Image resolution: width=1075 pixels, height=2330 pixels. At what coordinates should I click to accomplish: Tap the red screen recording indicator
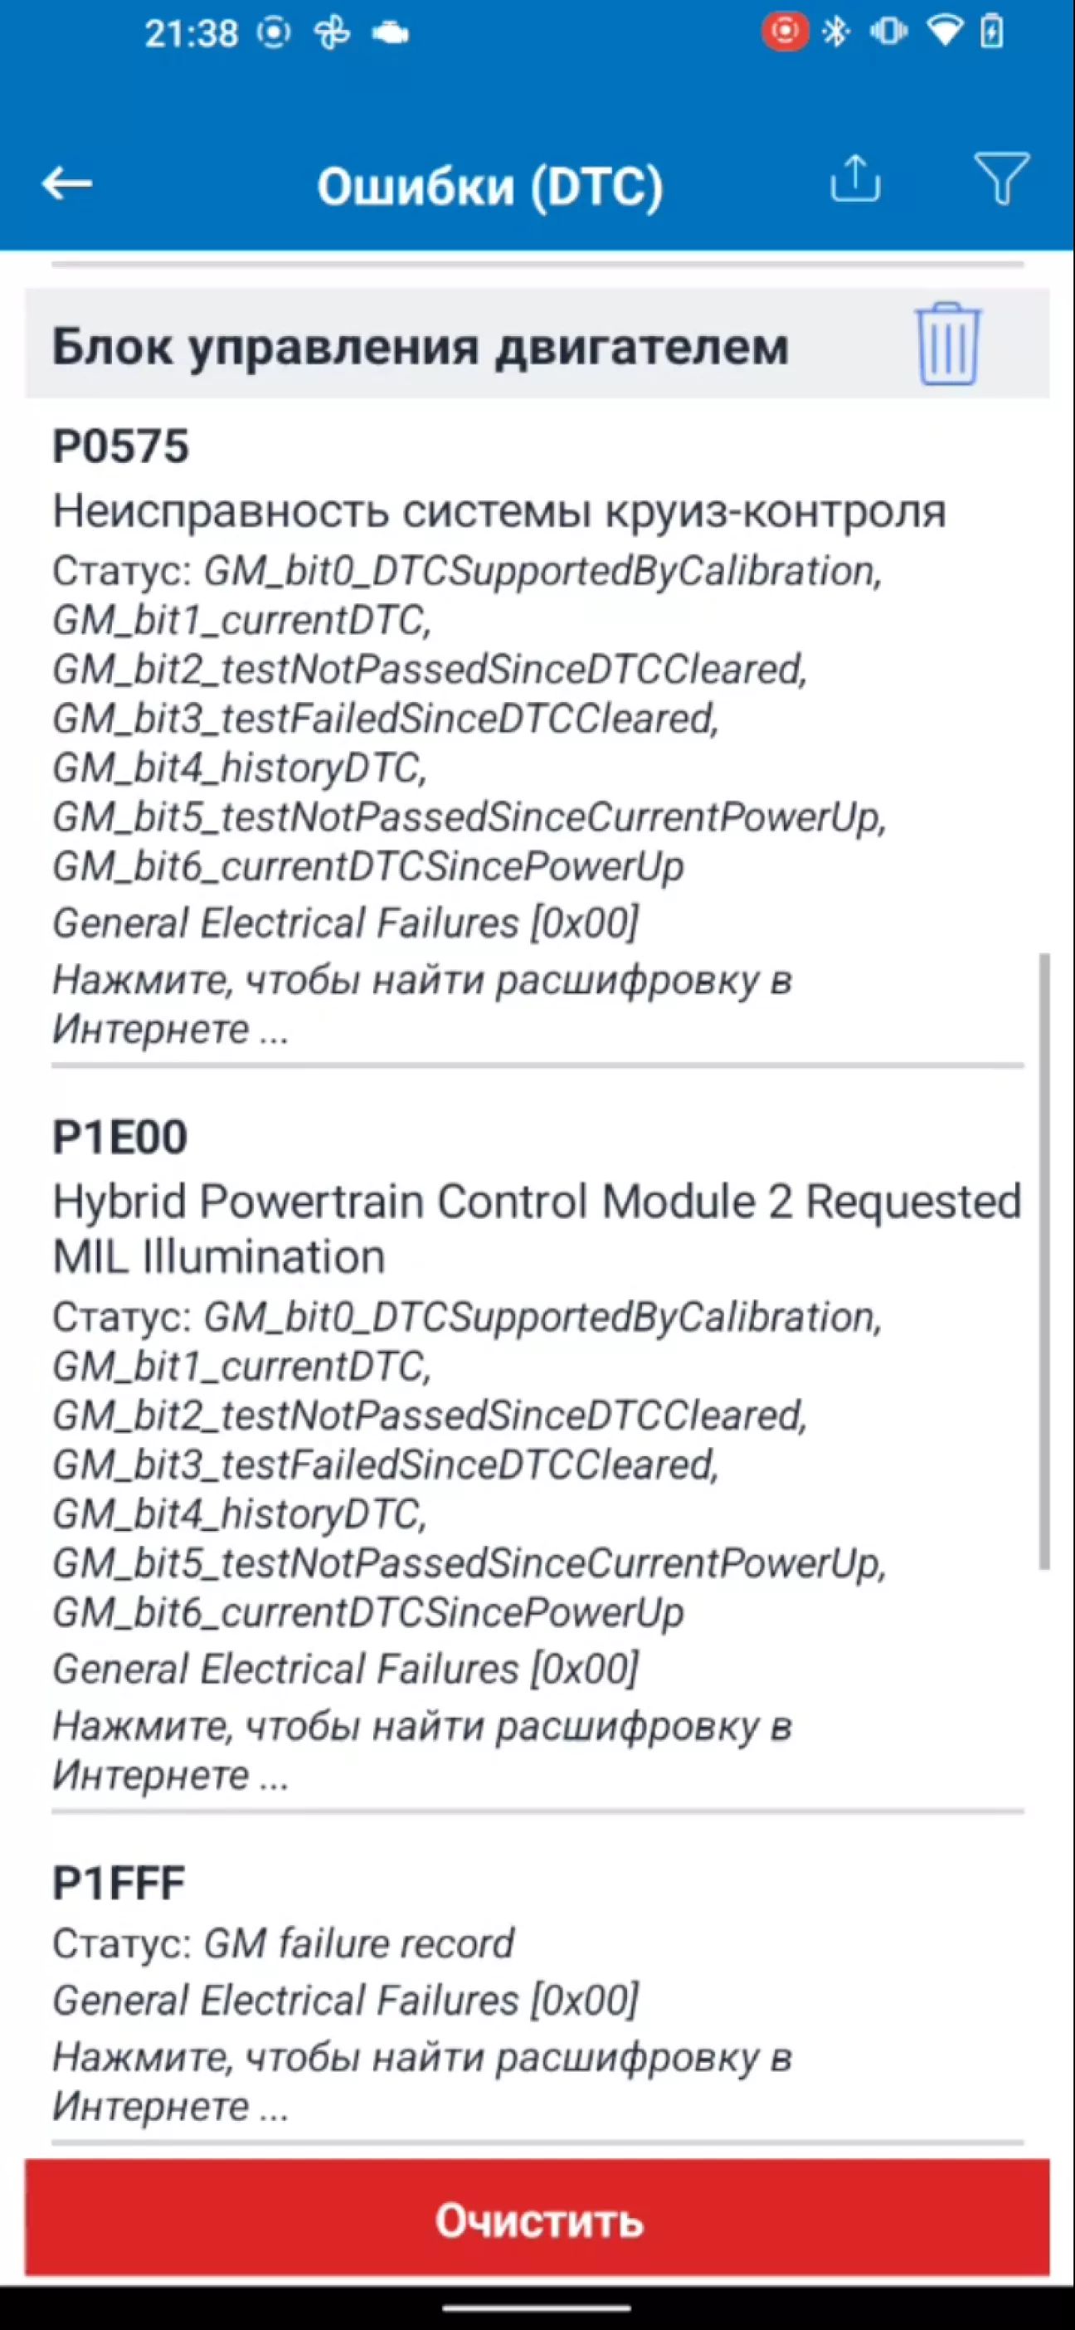784,32
